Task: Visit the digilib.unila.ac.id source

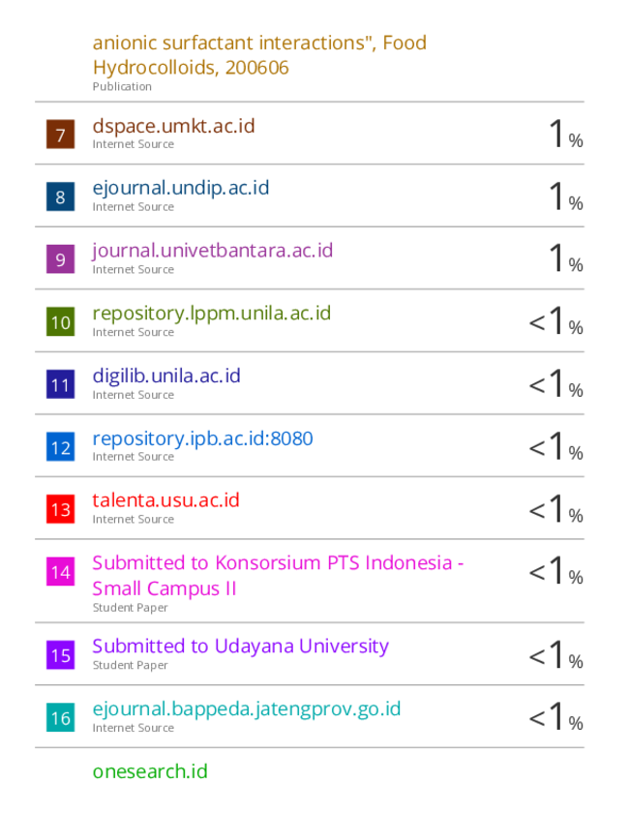Action: coord(166,376)
